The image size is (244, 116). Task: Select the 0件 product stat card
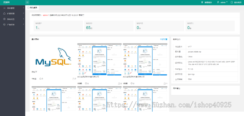pyautogui.click(x=159, y=26)
